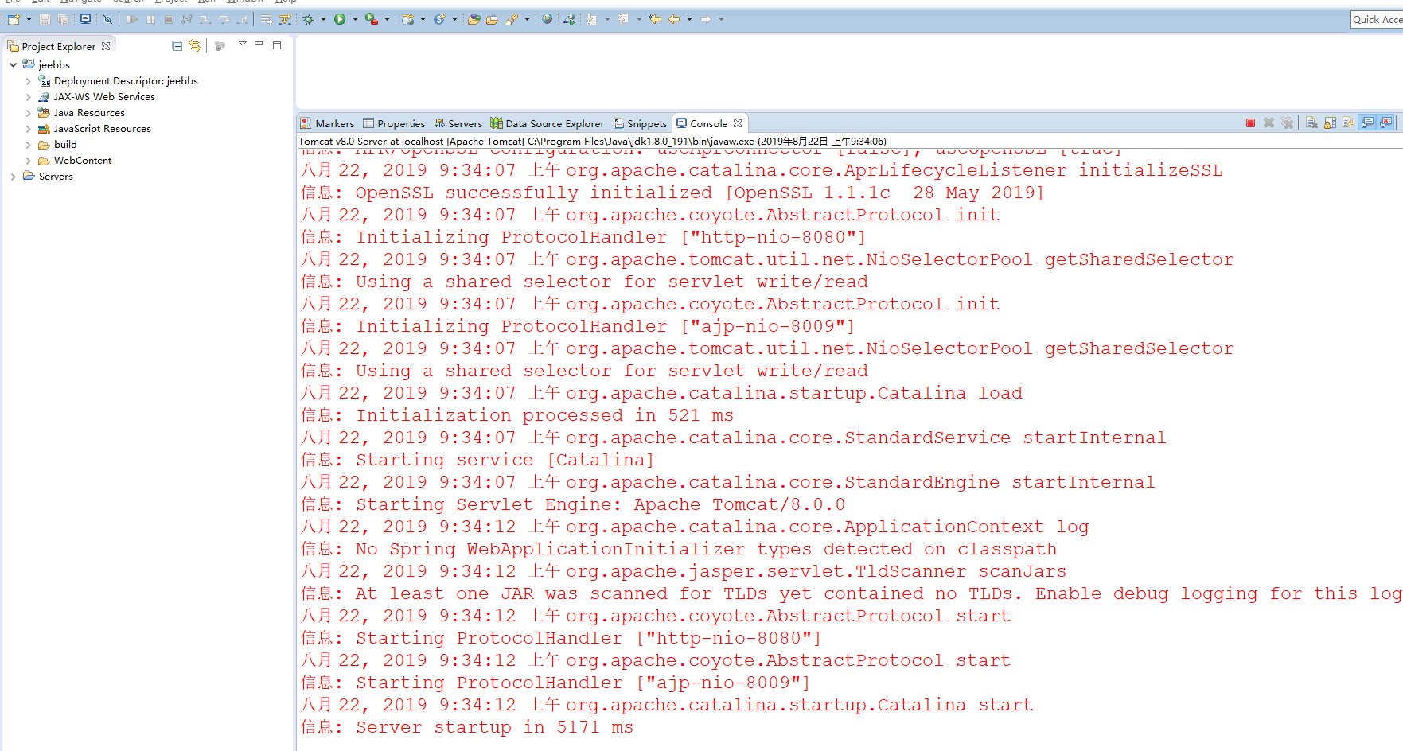The height and width of the screenshot is (751, 1403).
Task: Select the jeebbs project label
Action: click(54, 65)
